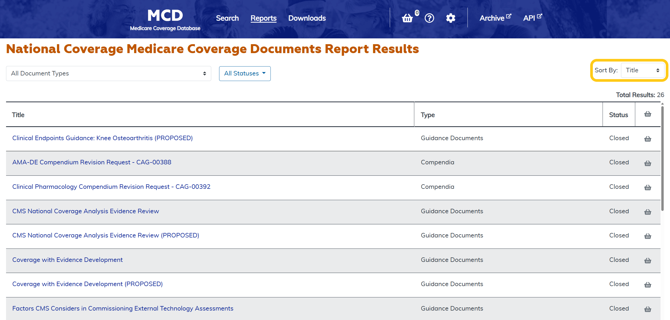Add Factors CMS Considers row to basket

pyautogui.click(x=648, y=309)
